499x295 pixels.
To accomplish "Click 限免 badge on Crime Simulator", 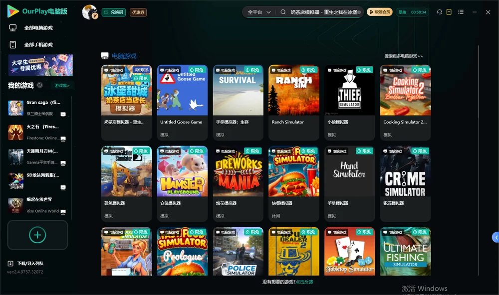I will (420, 151).
